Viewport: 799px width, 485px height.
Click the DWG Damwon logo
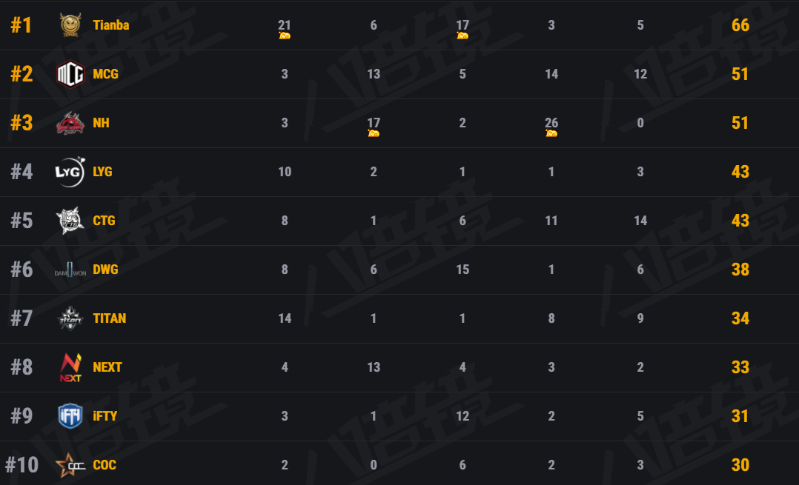click(x=70, y=270)
